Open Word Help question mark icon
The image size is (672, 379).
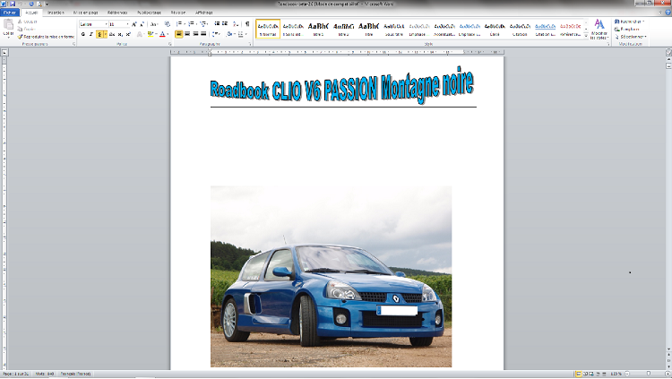click(x=668, y=13)
